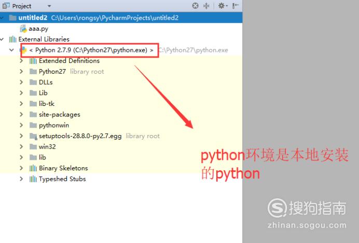Collapse the External Libraries node
The image size is (359, 243).
coord(2,39)
